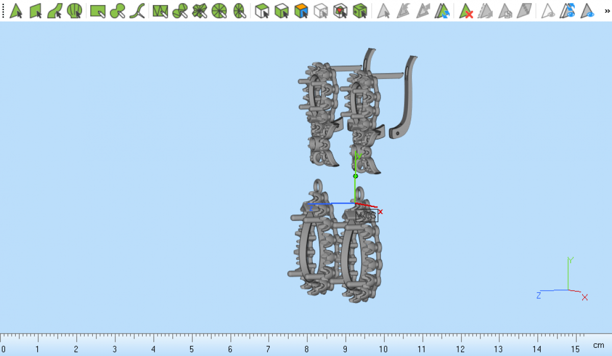612x356 pixels.
Task: Expand the toolbar overflow chevron
Action: 606,11
